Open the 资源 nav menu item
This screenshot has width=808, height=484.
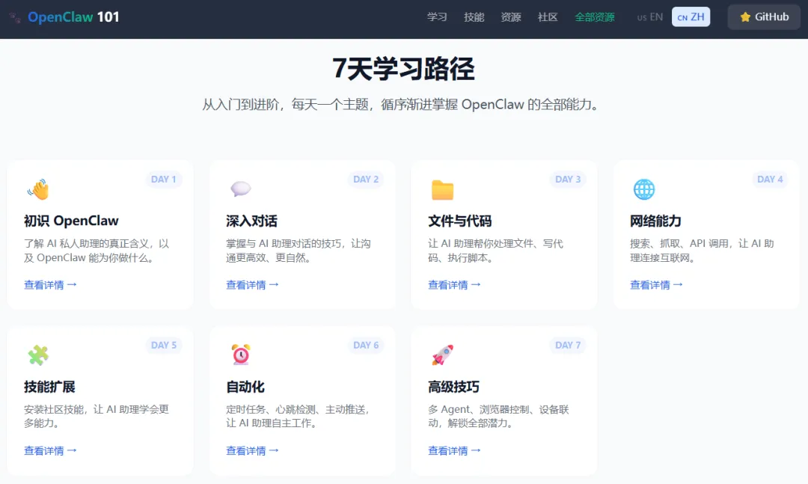511,17
